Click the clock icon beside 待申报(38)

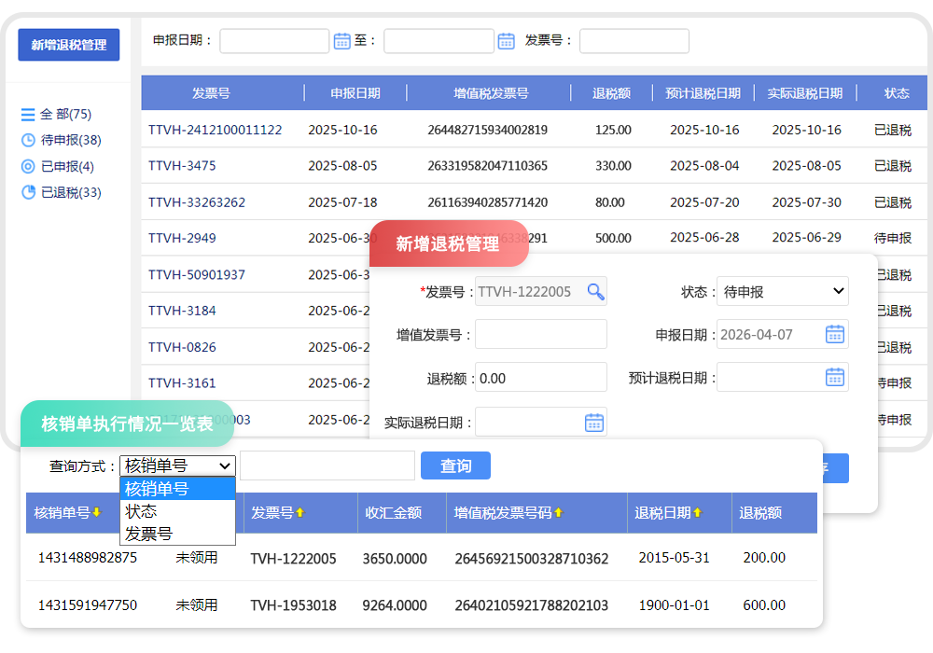[28, 140]
